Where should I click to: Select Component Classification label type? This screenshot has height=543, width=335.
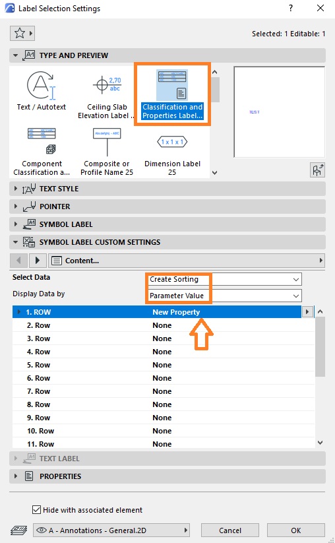tap(42, 151)
